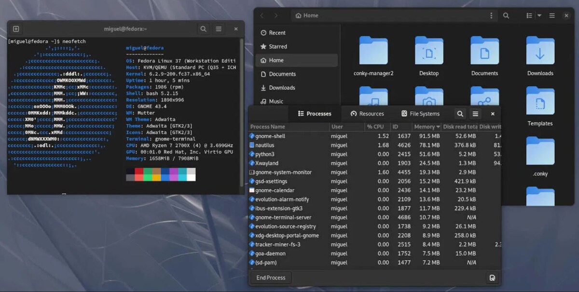Sort by % CPU column header

pyautogui.click(x=377, y=127)
